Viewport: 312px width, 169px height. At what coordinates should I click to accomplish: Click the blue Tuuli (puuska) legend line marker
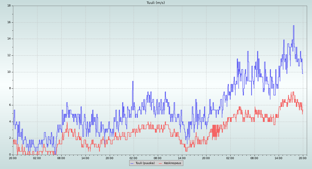click(x=132, y=163)
